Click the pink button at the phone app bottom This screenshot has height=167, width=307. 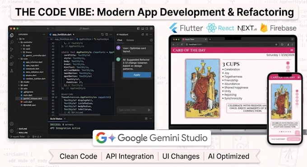click(293, 139)
